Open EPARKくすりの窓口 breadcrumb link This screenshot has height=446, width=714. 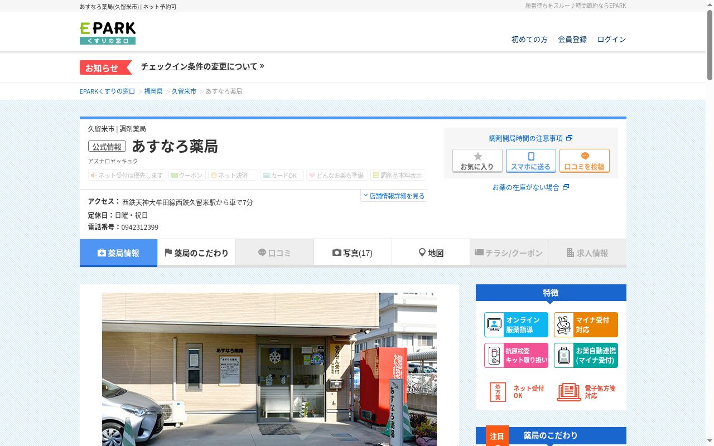click(x=108, y=91)
